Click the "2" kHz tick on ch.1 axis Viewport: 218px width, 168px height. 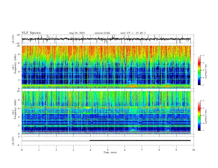coord(19,80)
